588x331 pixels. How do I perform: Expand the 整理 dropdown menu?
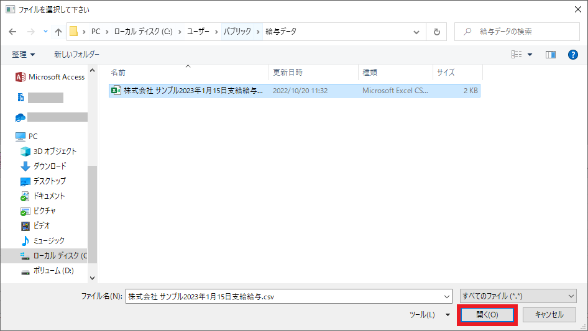coord(24,55)
